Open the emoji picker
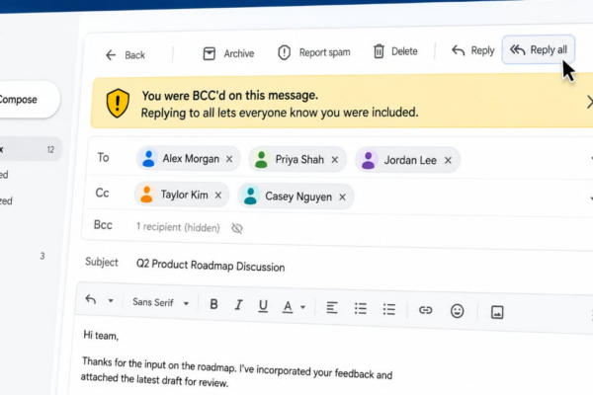This screenshot has height=395, width=593. (458, 311)
